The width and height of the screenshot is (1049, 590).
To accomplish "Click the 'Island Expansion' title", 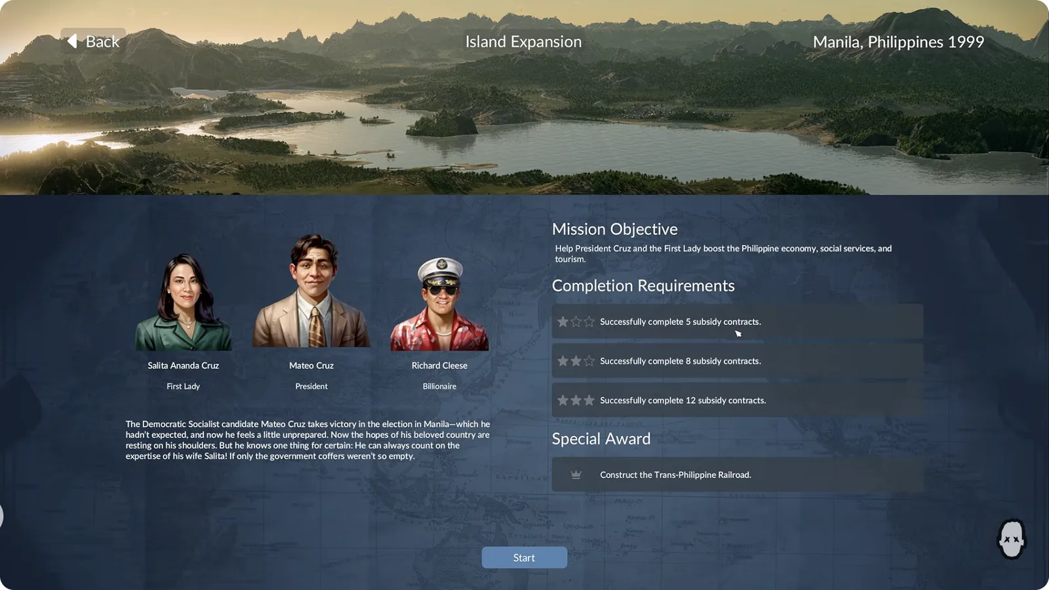I will [x=523, y=42].
